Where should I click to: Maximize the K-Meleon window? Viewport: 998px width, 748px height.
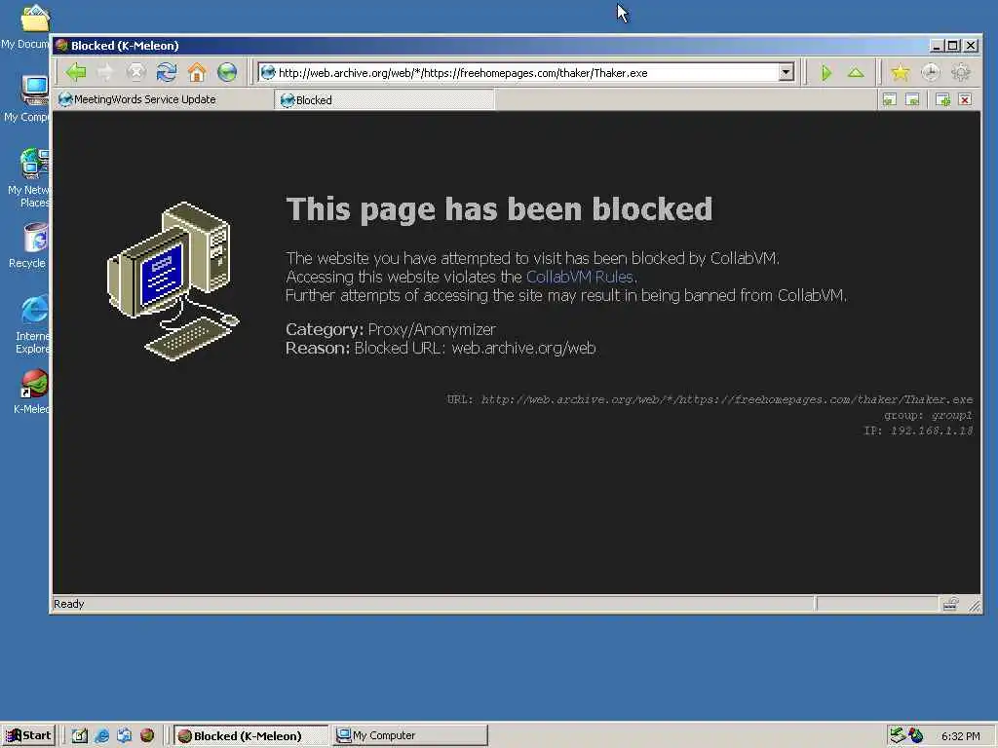(953, 46)
